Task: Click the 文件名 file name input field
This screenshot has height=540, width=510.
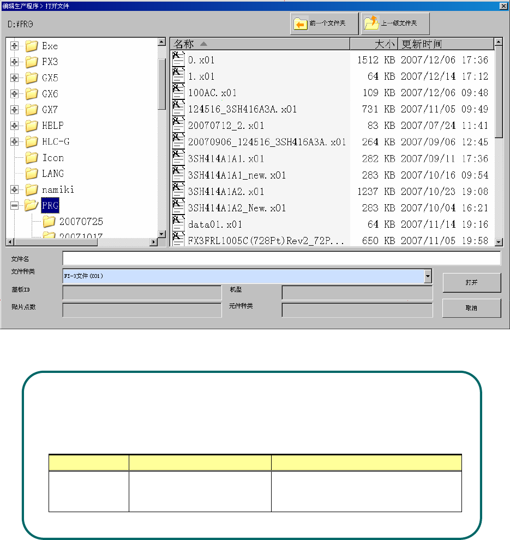Action: click(x=281, y=258)
